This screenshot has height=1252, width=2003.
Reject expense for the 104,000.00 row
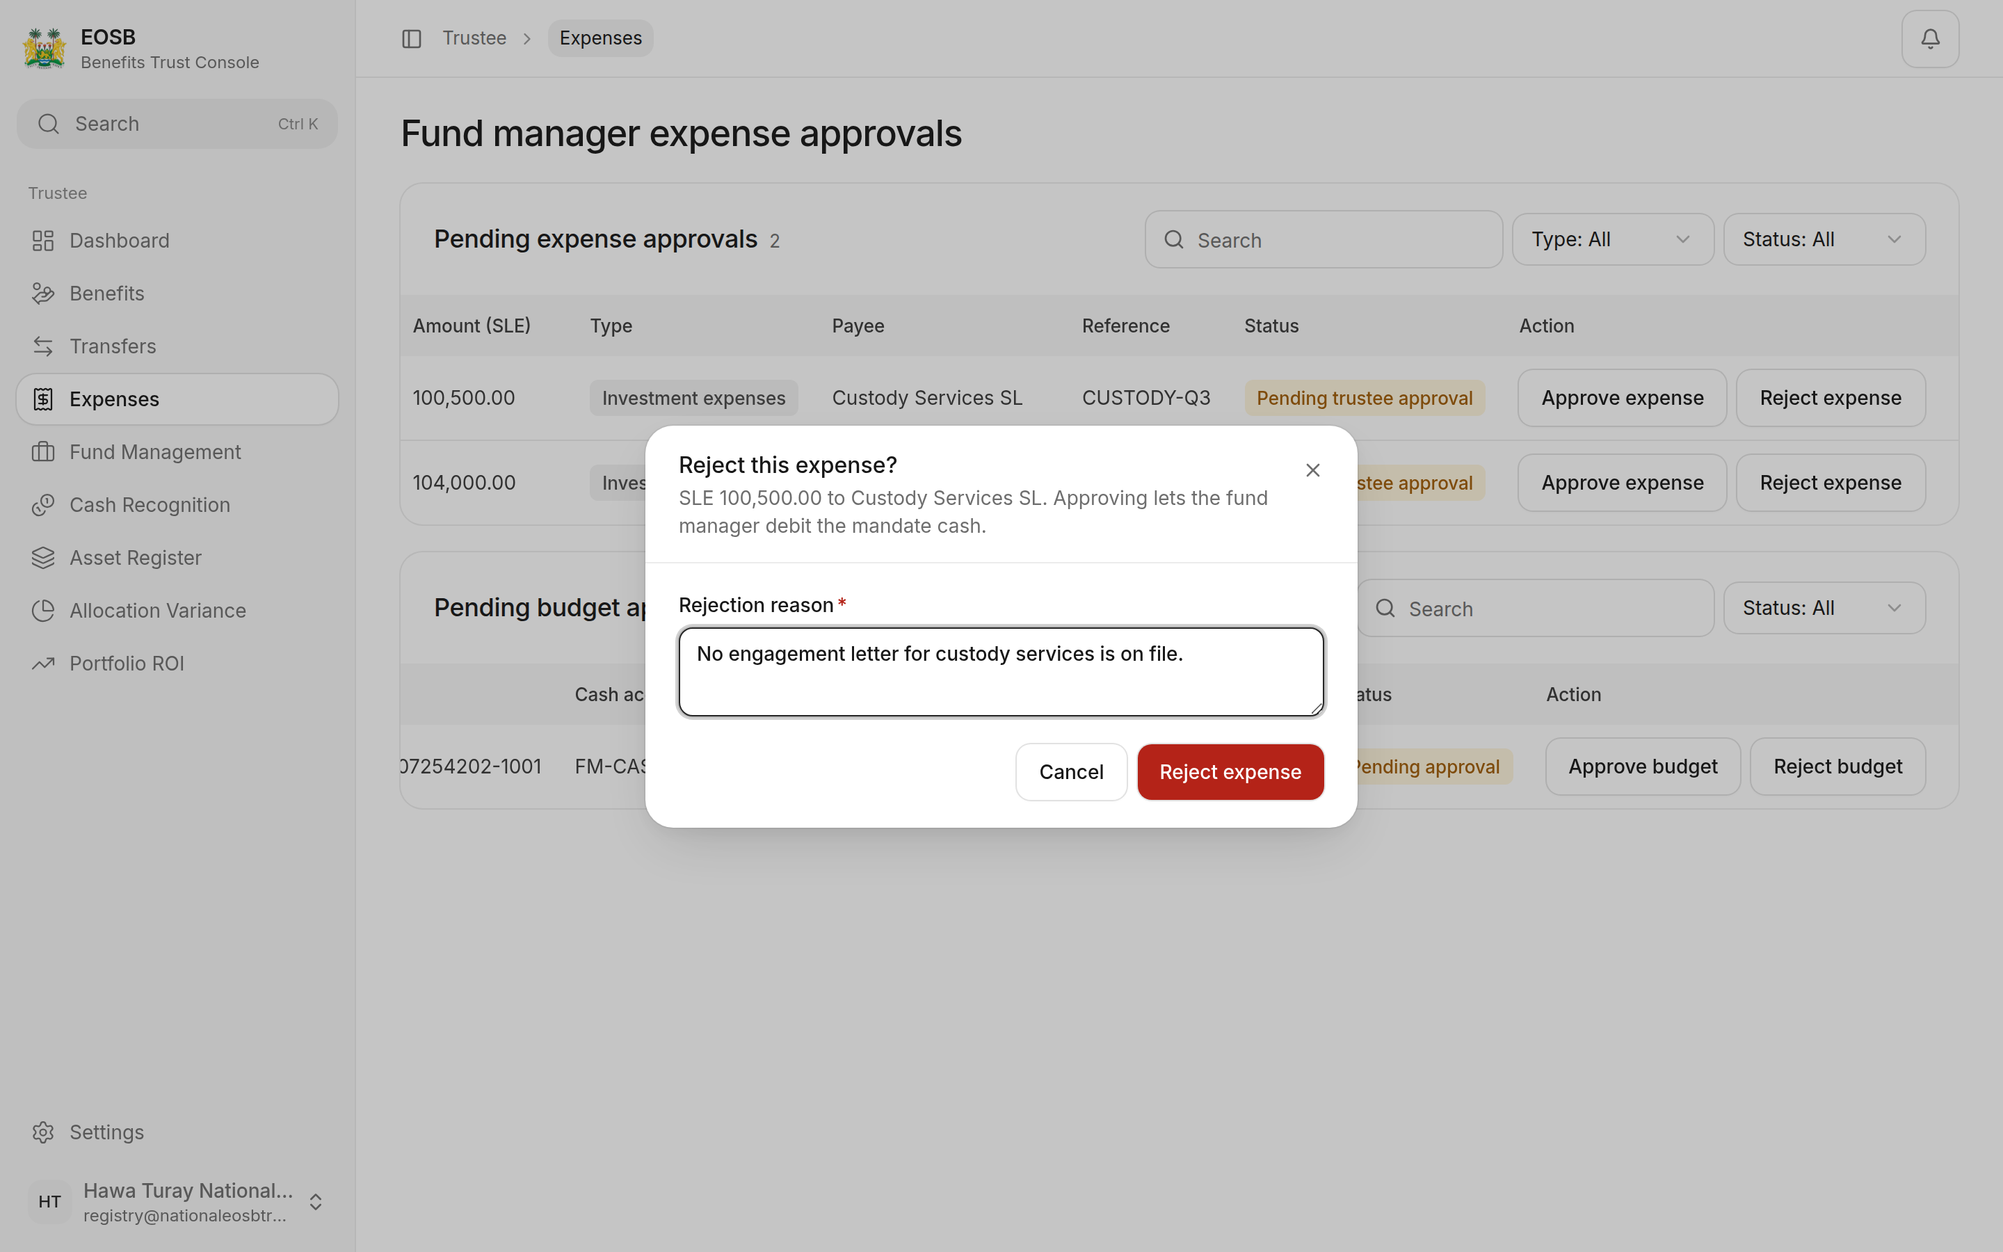coord(1830,483)
